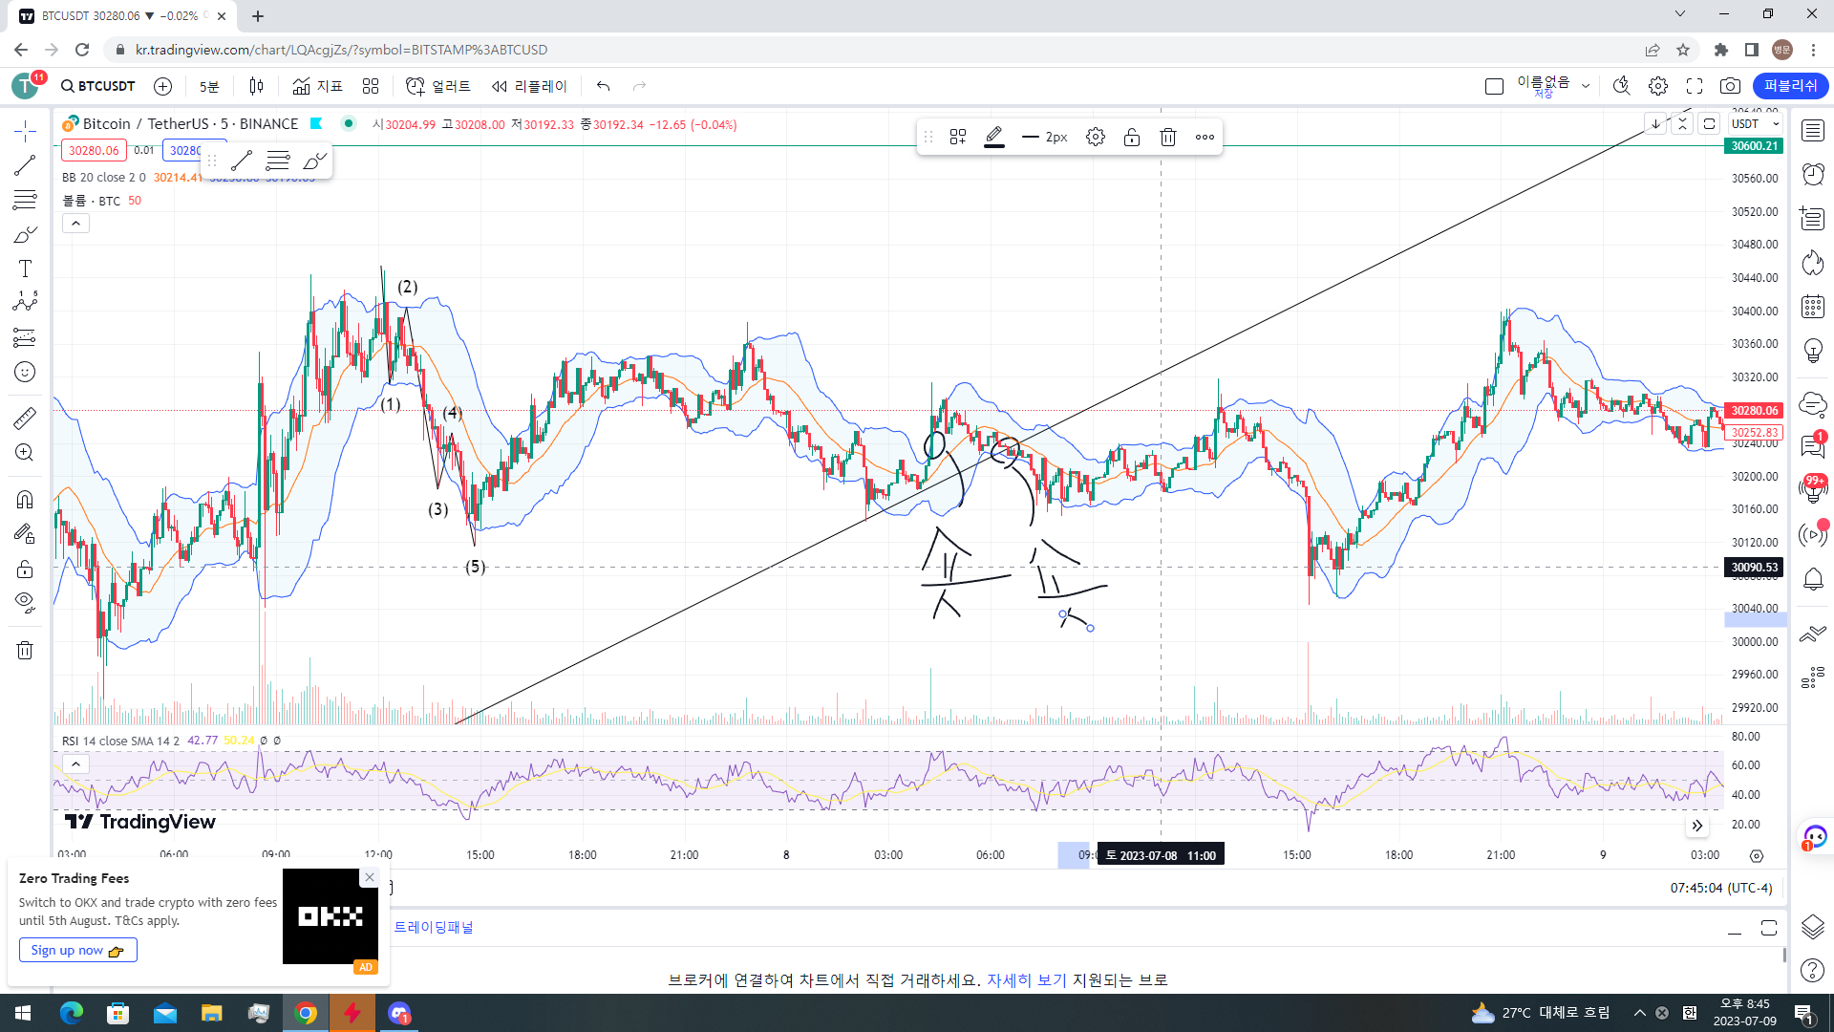The image size is (1834, 1032).
Task: Open the hotlists flame icon
Action: [1813, 263]
